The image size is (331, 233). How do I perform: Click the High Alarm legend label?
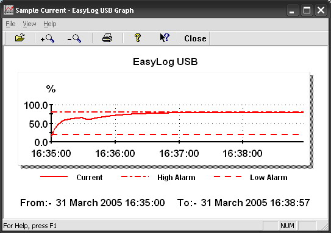pyautogui.click(x=176, y=178)
